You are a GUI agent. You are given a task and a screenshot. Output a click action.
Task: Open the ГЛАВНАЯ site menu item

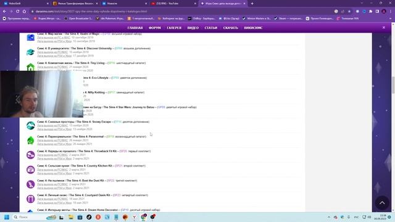pyautogui.click(x=135, y=28)
